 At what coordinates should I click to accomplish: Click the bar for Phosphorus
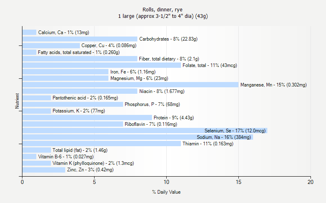(x=73, y=104)
